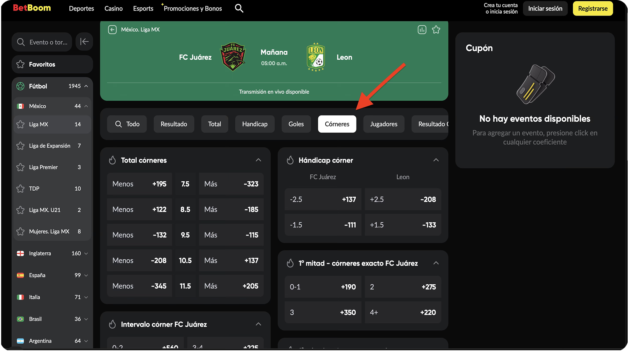Collapse the Total córneres section
This screenshot has height=351, width=628.
tap(258, 160)
